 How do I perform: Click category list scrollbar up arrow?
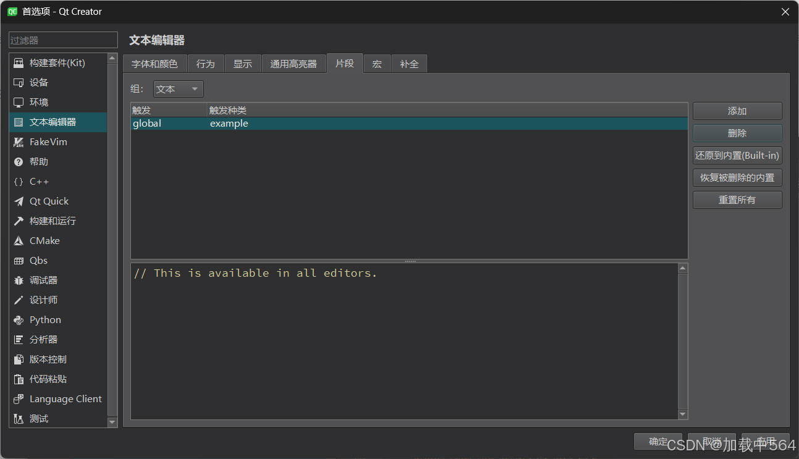[112, 58]
